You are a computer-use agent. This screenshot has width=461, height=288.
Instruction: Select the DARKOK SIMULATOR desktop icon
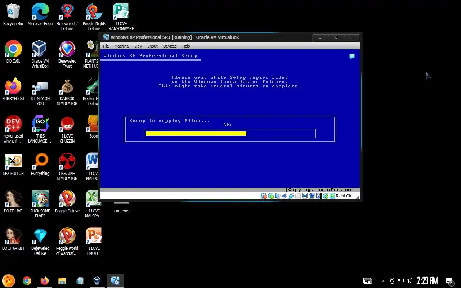coord(67,93)
